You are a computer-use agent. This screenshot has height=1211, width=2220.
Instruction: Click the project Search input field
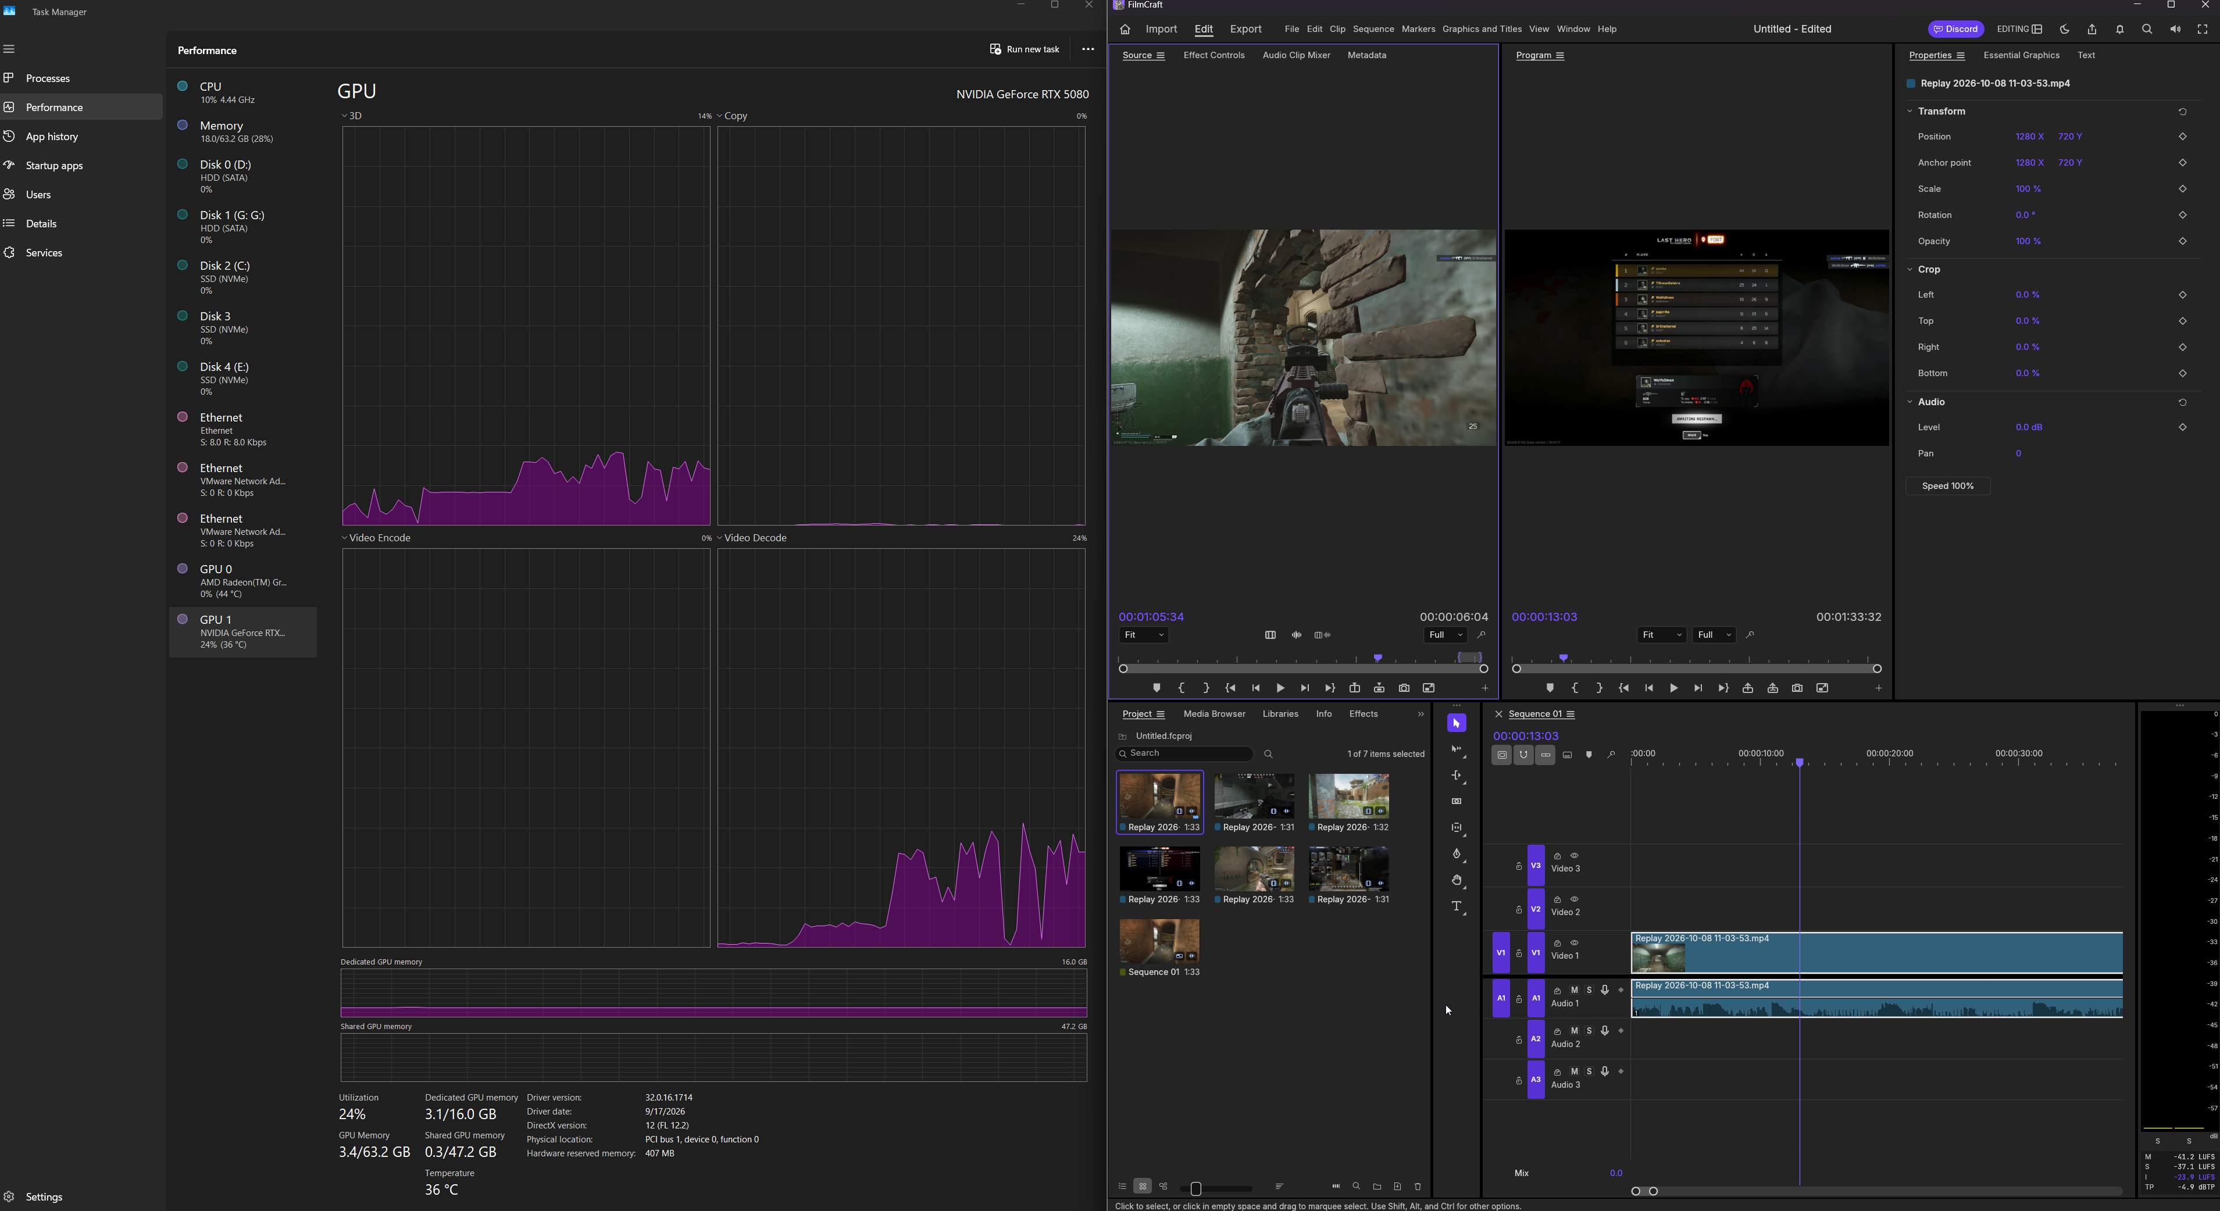1183,754
